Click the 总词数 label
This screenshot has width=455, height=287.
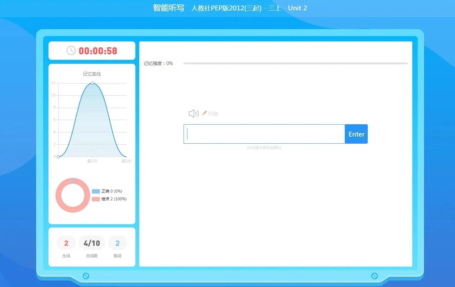coord(92,256)
